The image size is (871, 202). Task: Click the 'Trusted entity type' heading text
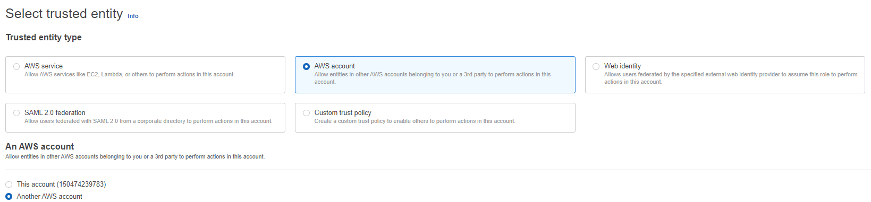point(44,37)
